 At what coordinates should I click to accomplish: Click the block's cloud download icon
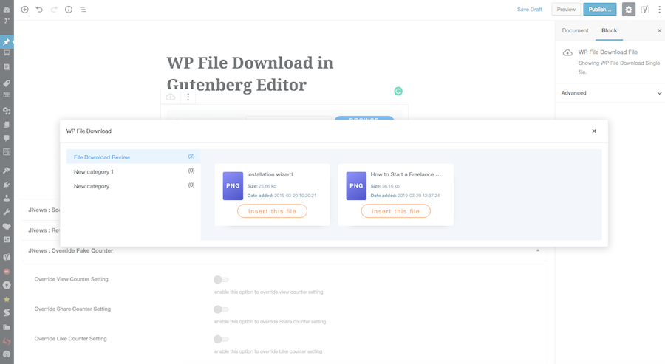(x=171, y=97)
